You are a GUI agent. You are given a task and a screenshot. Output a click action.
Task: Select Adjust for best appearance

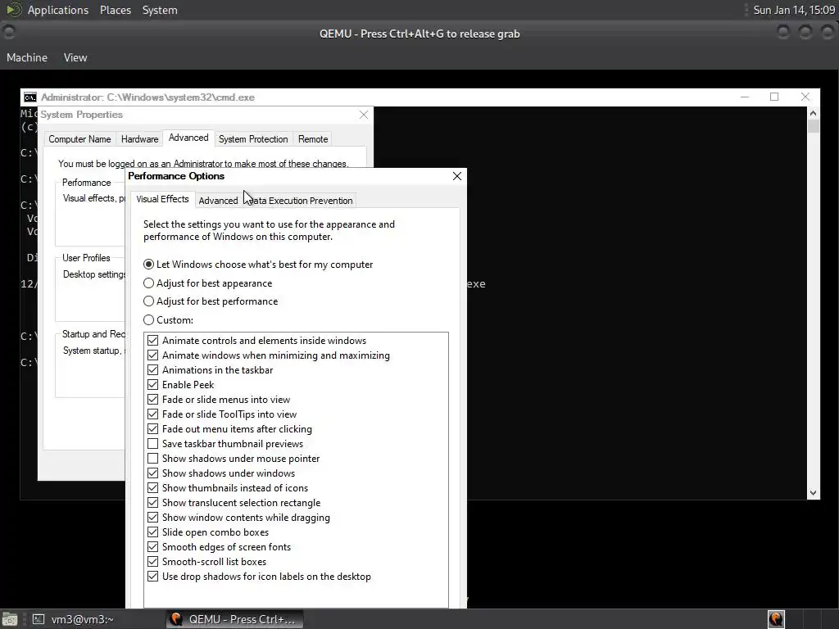[x=149, y=283]
